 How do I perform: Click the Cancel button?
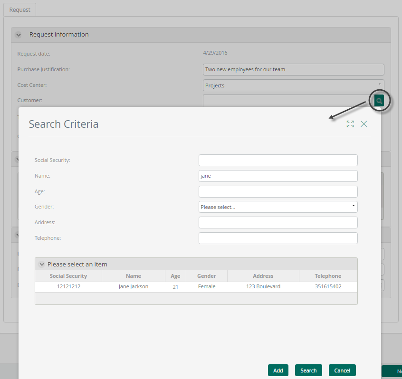pyautogui.click(x=342, y=370)
